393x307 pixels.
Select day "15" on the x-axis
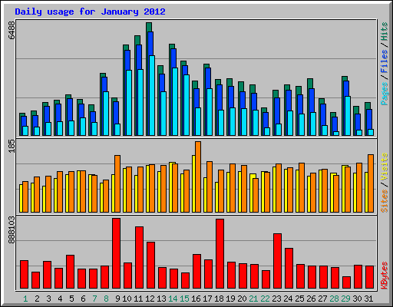(x=184, y=299)
